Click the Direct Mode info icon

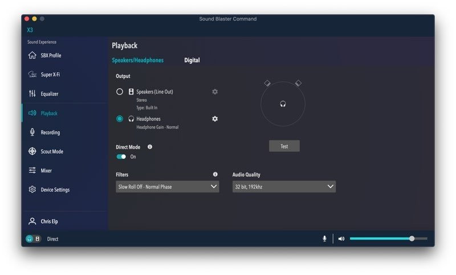pyautogui.click(x=150, y=147)
